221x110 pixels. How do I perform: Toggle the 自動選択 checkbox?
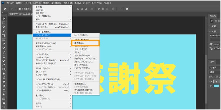tap(20, 9)
